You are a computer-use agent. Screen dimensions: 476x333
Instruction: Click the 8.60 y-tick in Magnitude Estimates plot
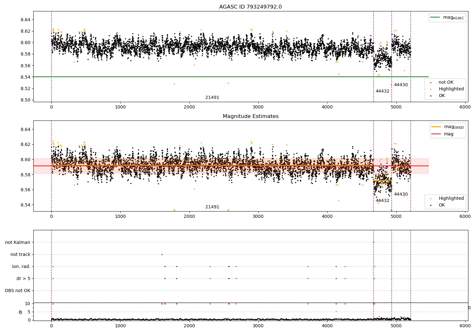pyautogui.click(x=25, y=160)
